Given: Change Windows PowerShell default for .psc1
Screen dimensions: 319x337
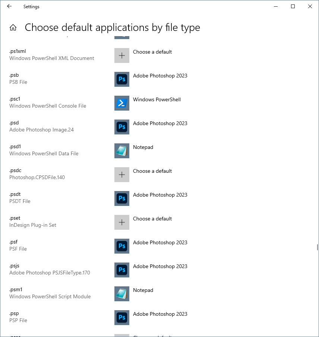Looking at the screenshot, I should pyautogui.click(x=157, y=100).
